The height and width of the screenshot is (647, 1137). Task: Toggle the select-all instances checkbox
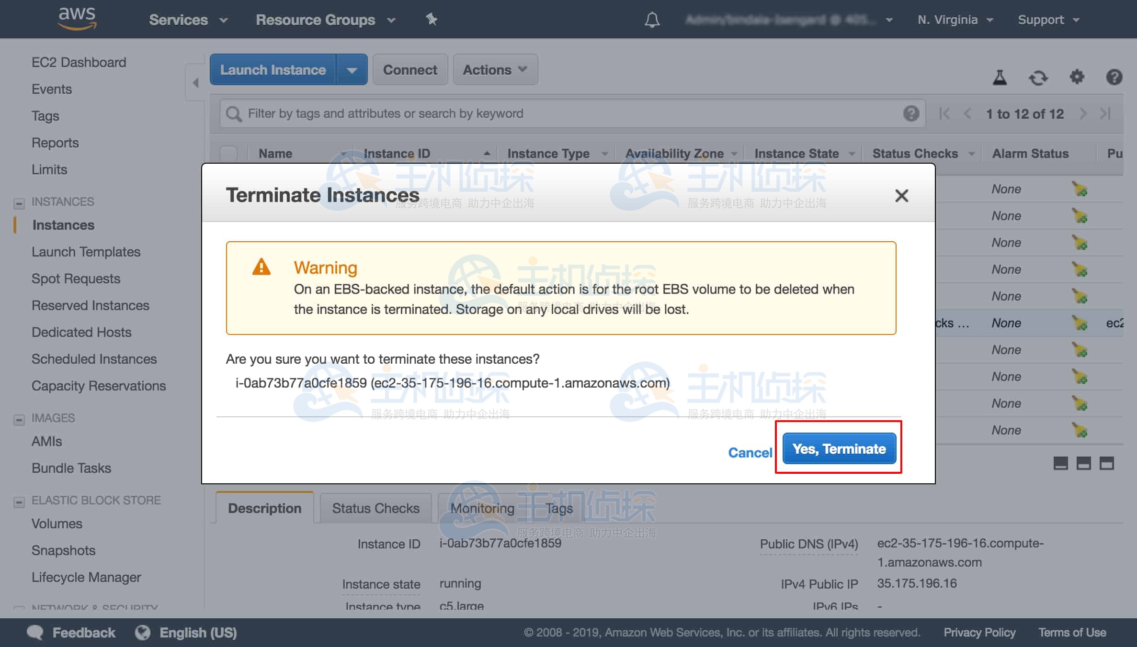point(228,154)
